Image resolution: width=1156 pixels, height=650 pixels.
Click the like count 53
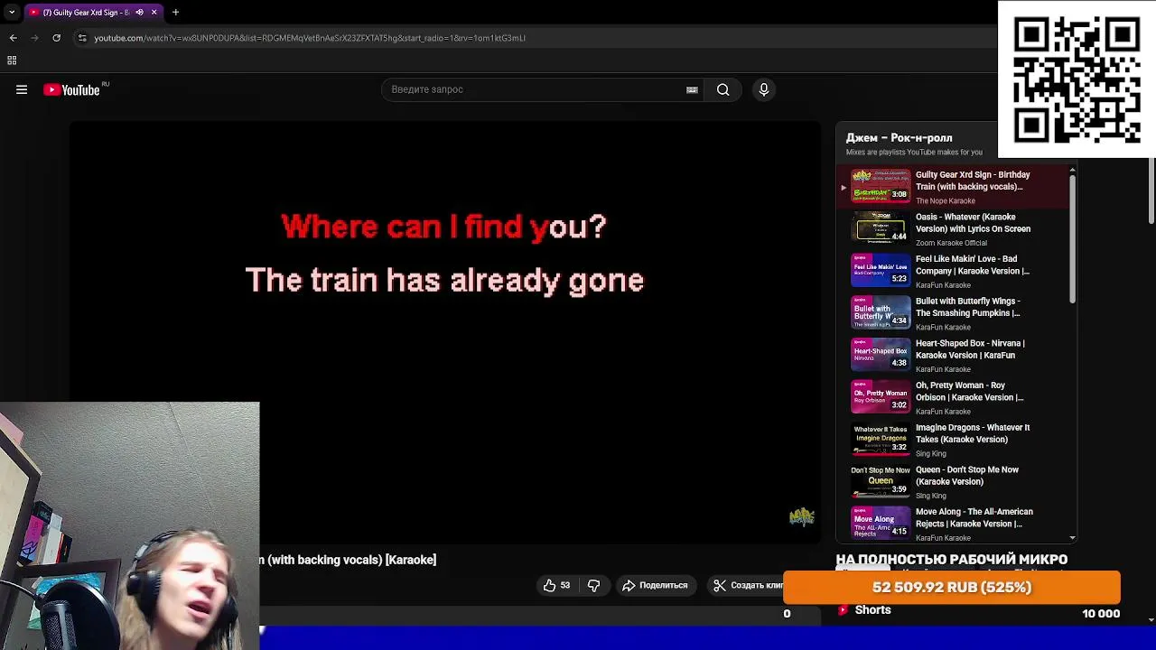[x=565, y=585]
